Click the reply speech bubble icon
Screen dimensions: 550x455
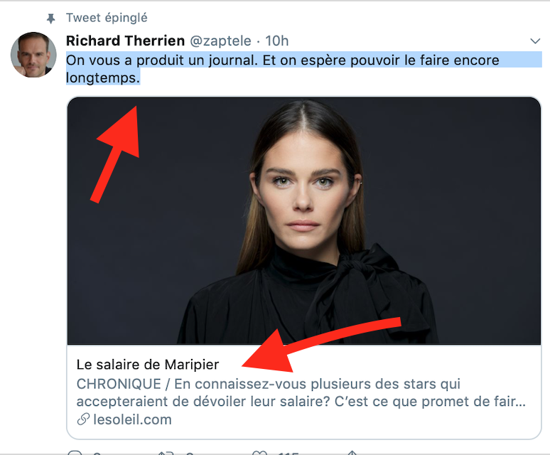(75, 452)
